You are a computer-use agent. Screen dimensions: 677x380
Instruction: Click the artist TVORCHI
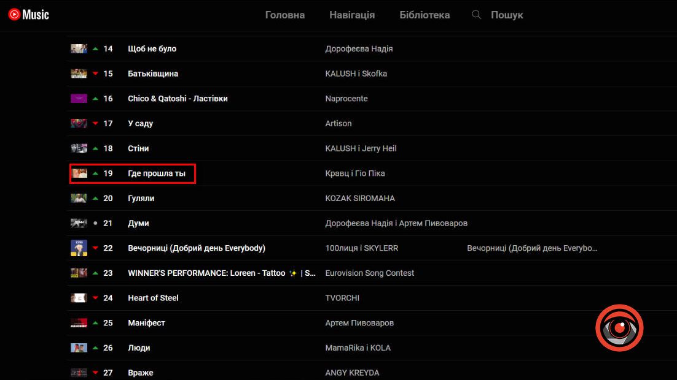pyautogui.click(x=342, y=298)
